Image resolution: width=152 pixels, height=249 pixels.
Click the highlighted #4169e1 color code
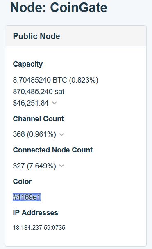coord(27,197)
